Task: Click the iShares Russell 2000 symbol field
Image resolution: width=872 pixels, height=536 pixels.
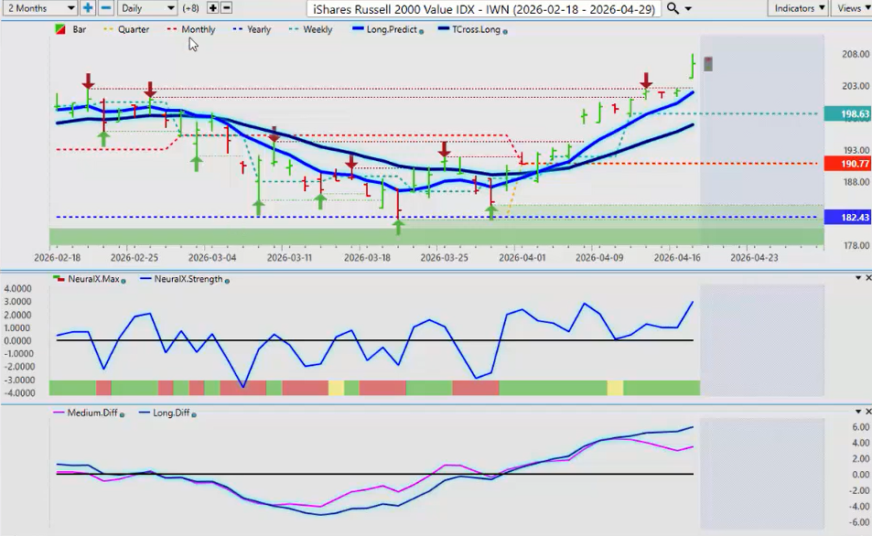Action: [x=483, y=8]
